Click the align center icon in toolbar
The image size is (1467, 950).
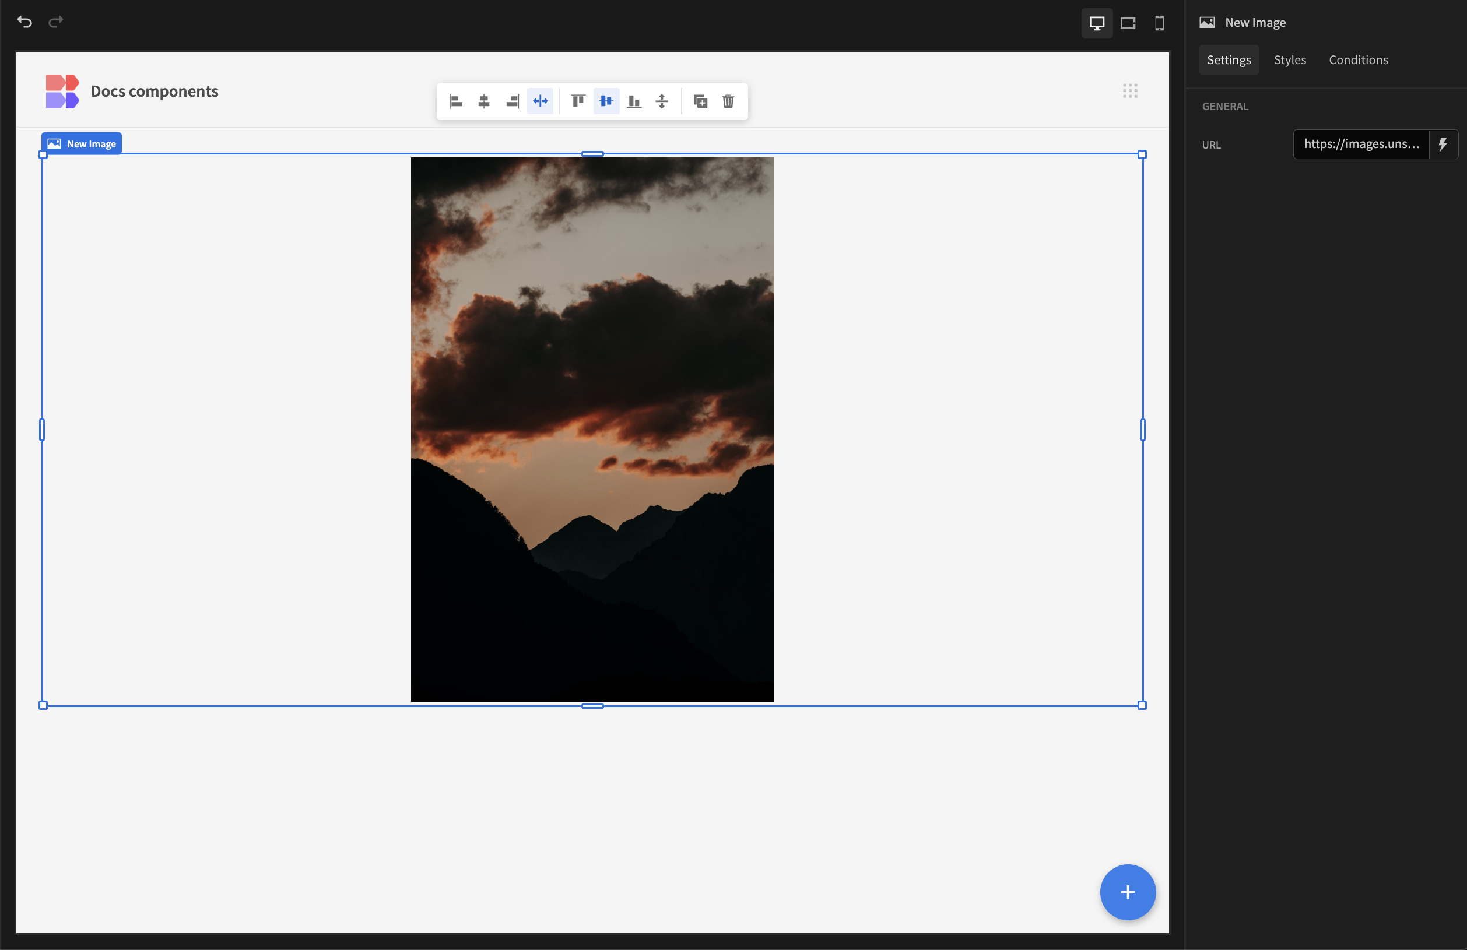(483, 100)
